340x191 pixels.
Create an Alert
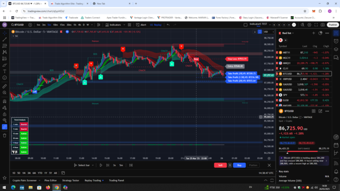[x=141, y=25]
